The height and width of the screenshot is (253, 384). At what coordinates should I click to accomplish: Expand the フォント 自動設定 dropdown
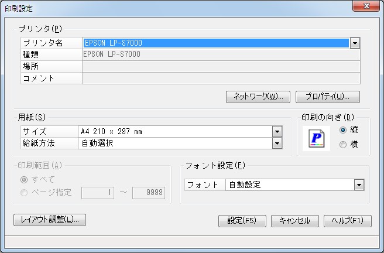click(x=359, y=185)
